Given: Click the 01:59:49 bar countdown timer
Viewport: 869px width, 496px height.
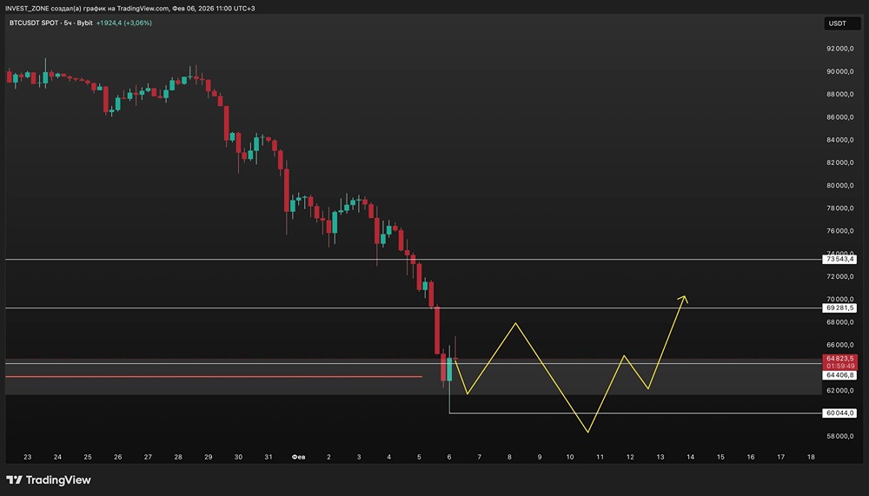Looking at the screenshot, I should (x=839, y=367).
